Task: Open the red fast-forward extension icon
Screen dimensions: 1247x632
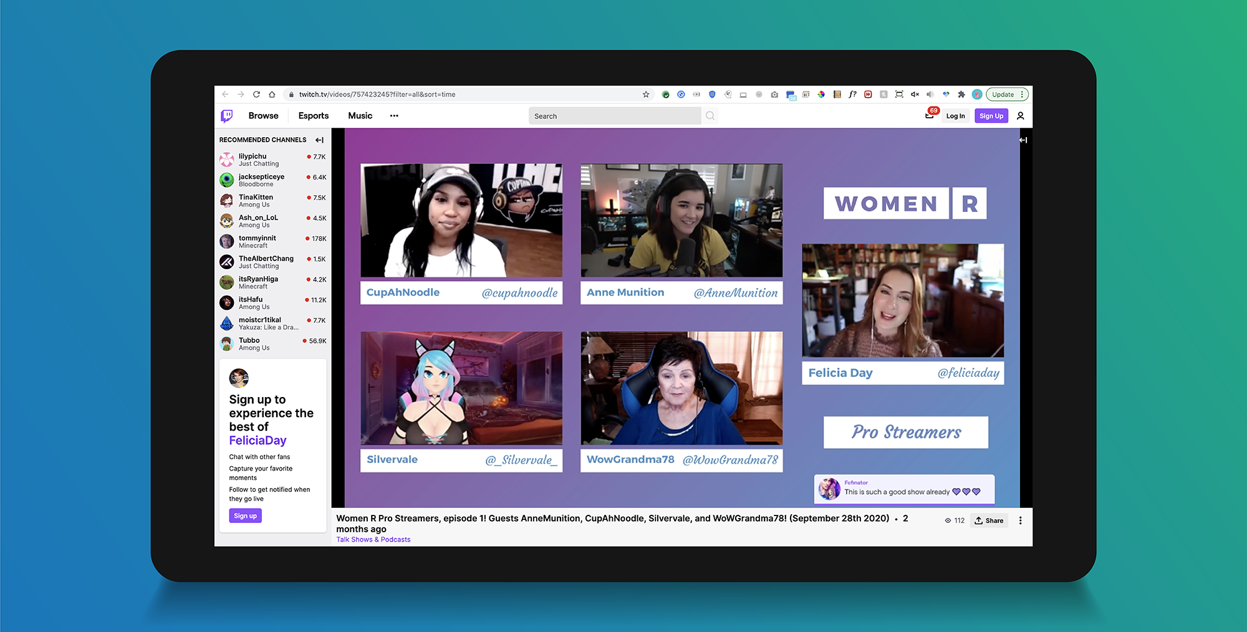Action: pos(868,95)
